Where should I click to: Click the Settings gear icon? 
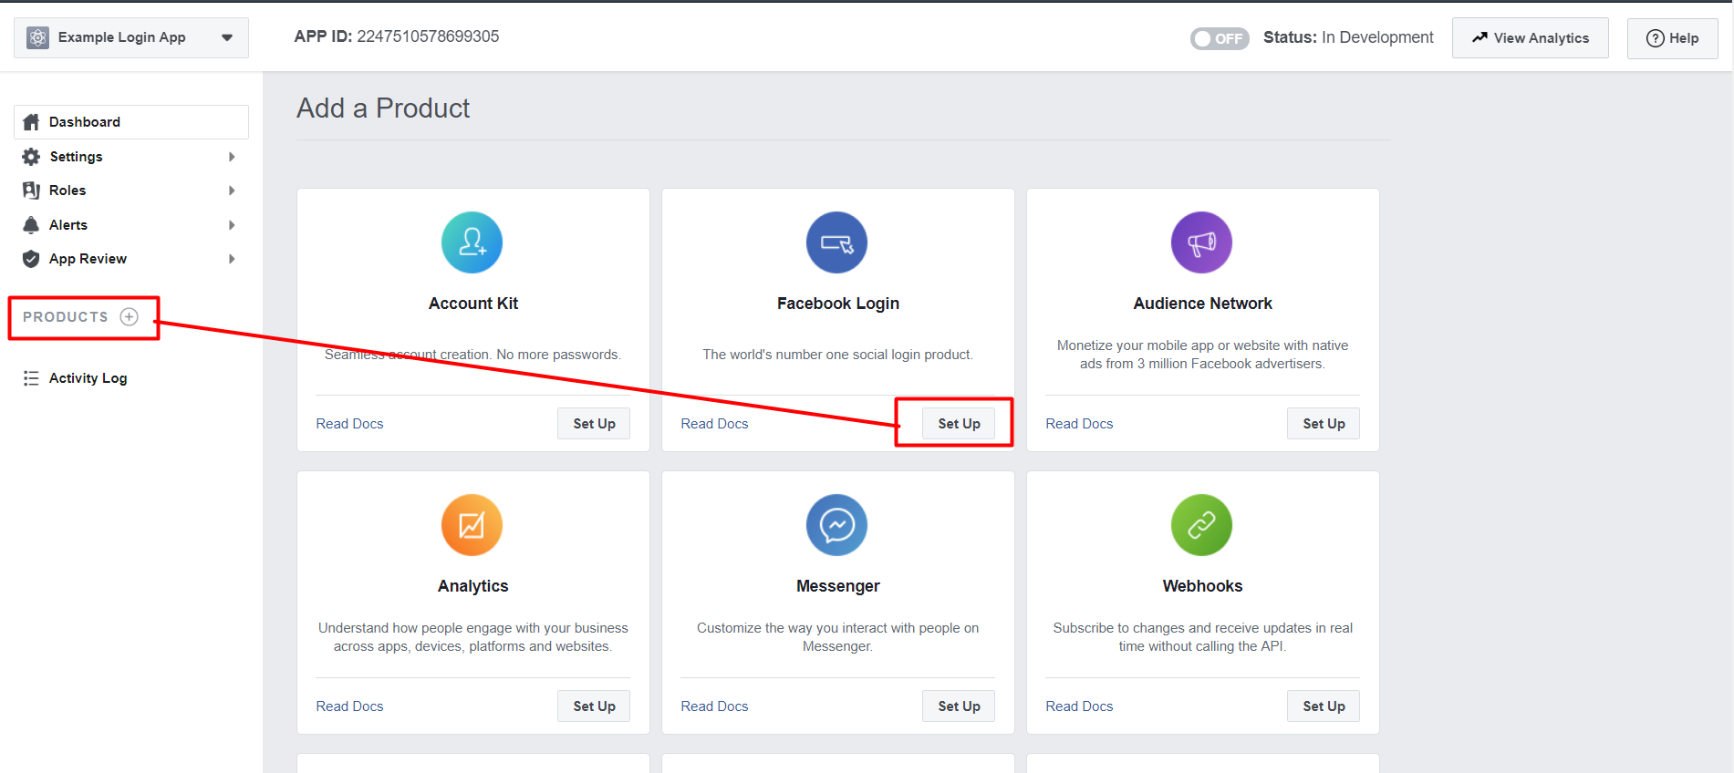[31, 157]
